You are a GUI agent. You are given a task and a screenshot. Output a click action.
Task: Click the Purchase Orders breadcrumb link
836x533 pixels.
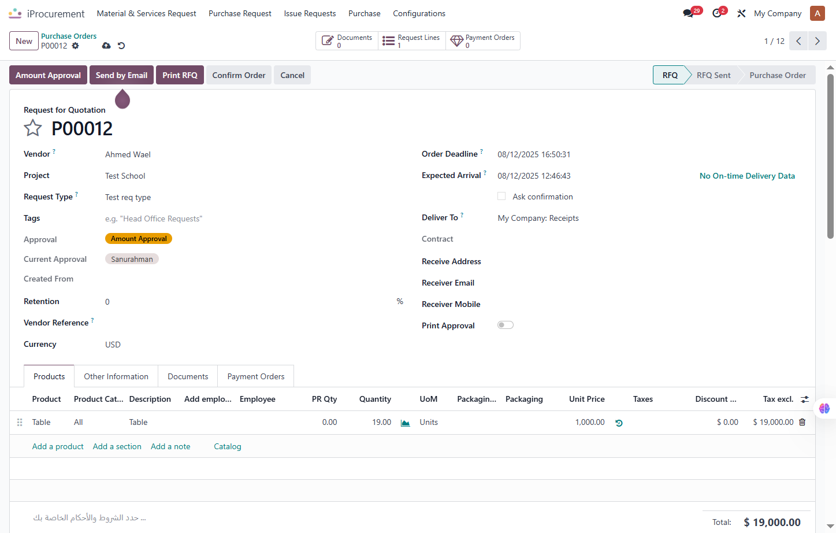[69, 36]
